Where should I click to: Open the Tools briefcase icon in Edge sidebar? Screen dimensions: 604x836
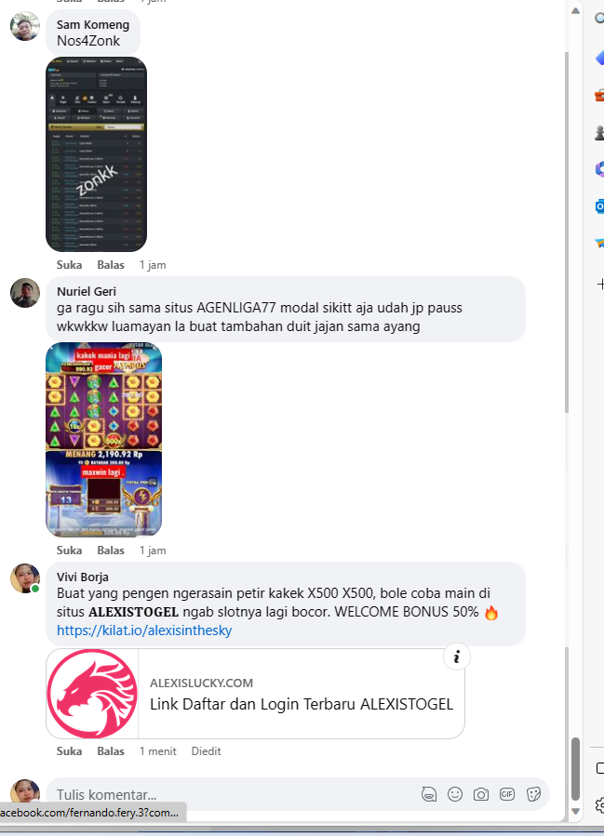click(x=599, y=96)
